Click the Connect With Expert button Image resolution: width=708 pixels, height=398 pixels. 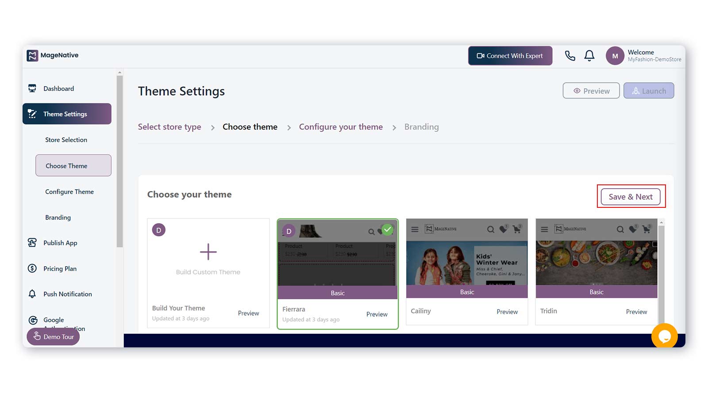click(x=510, y=56)
